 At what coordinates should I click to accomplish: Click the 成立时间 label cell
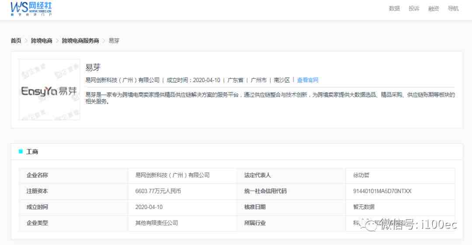(73, 207)
